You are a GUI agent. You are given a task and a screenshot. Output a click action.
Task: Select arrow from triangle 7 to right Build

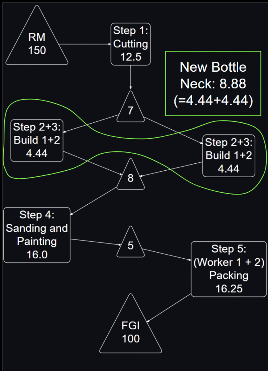tap(173, 130)
